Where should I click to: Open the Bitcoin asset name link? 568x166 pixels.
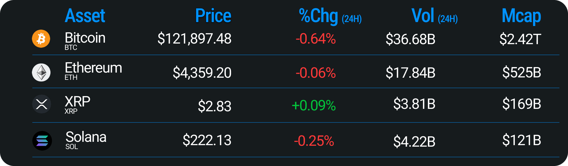pyautogui.click(x=85, y=38)
